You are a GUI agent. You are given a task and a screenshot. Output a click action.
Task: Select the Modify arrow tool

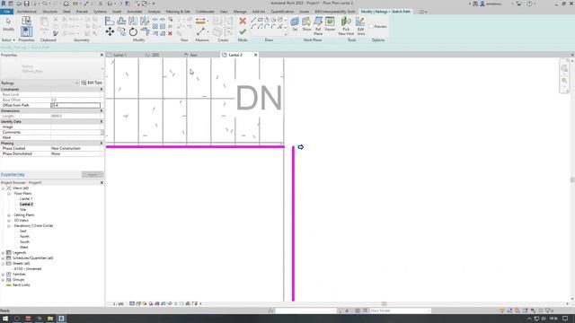(x=8, y=24)
